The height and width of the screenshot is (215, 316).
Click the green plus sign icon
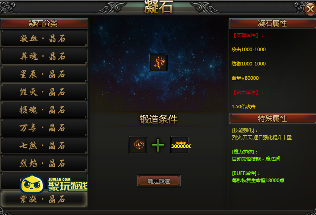pyautogui.click(x=158, y=145)
